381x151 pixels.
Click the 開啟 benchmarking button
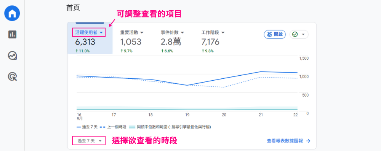(275, 35)
